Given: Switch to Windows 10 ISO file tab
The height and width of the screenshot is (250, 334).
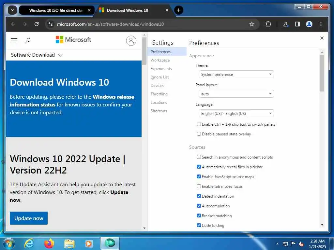Looking at the screenshot, I should click(x=56, y=10).
